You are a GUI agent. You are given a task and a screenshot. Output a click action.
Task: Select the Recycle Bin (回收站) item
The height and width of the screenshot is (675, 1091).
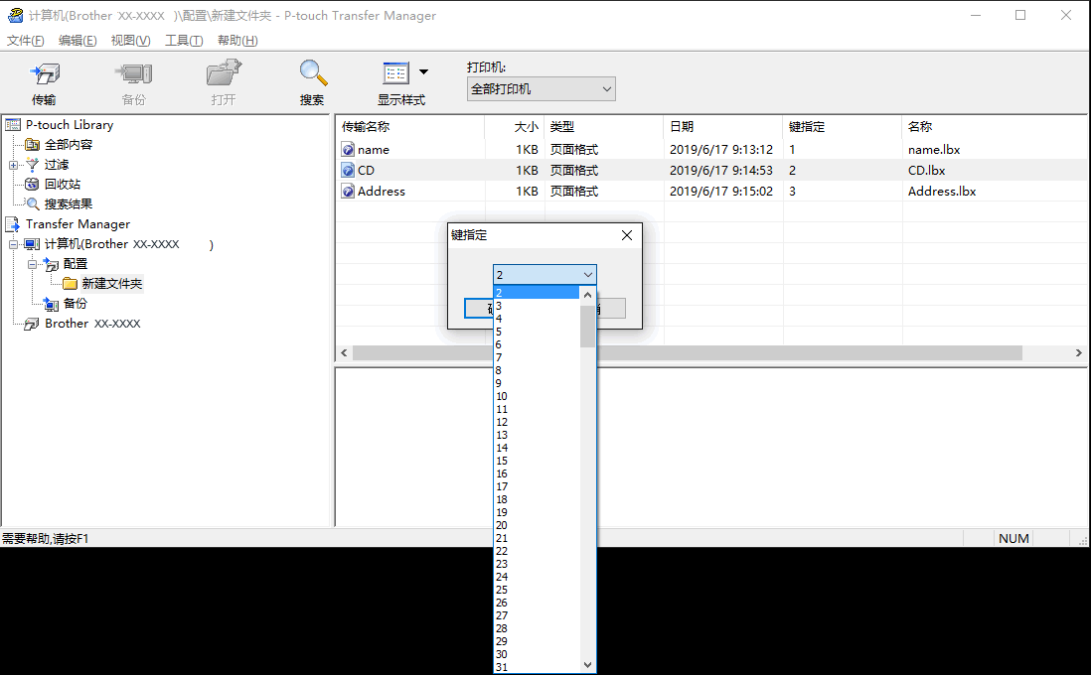[x=62, y=185]
